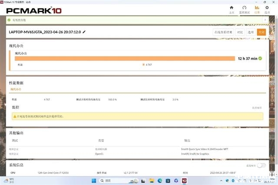The height and width of the screenshot is (185, 278).
Task: Click the 4 767 value under the bar
Action: coord(149,65)
